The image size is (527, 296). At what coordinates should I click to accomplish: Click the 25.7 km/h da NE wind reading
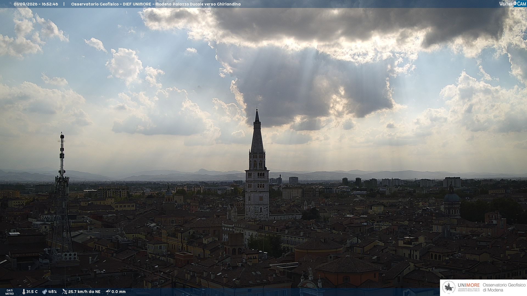[x=84, y=292]
